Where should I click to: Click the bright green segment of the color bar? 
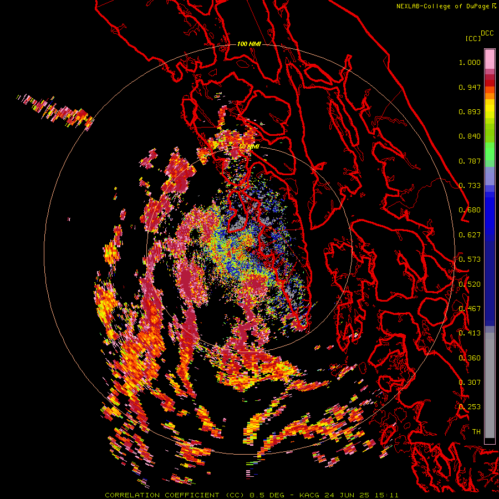[490, 151]
